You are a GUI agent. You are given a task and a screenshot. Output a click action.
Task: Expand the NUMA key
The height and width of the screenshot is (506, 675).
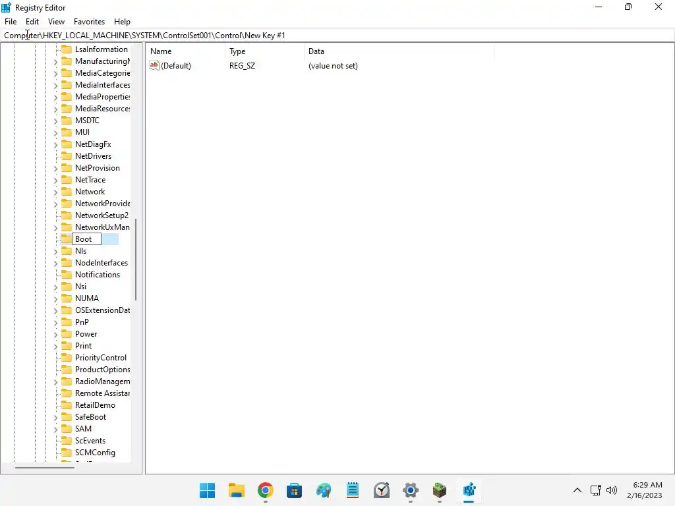pyautogui.click(x=55, y=298)
